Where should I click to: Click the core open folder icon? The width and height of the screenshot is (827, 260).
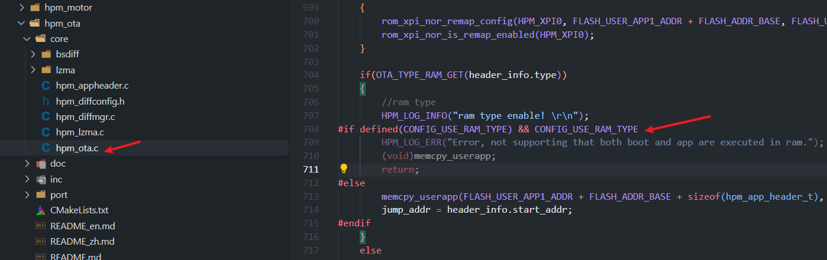(x=41, y=39)
